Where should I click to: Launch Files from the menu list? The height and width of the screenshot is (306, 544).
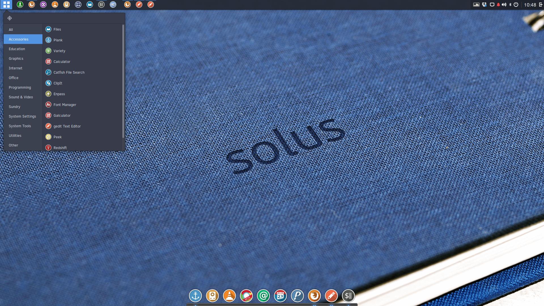click(82, 29)
